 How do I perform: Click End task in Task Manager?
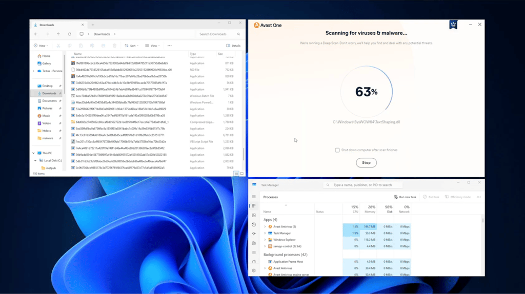[431, 197]
